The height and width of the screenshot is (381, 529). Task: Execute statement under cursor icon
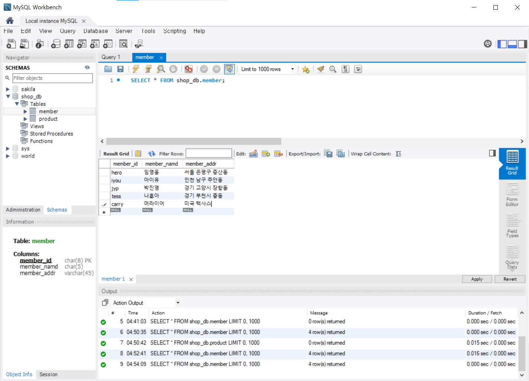point(148,69)
